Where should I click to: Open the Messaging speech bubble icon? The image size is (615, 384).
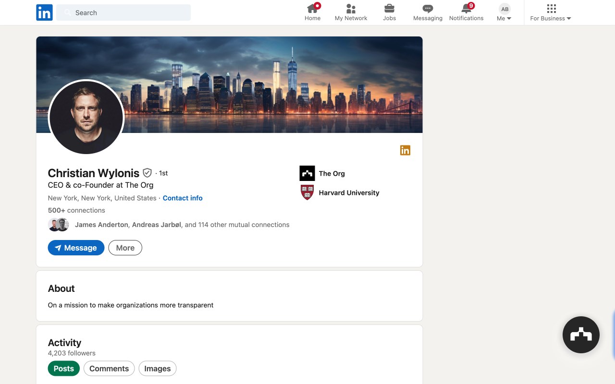[428, 9]
